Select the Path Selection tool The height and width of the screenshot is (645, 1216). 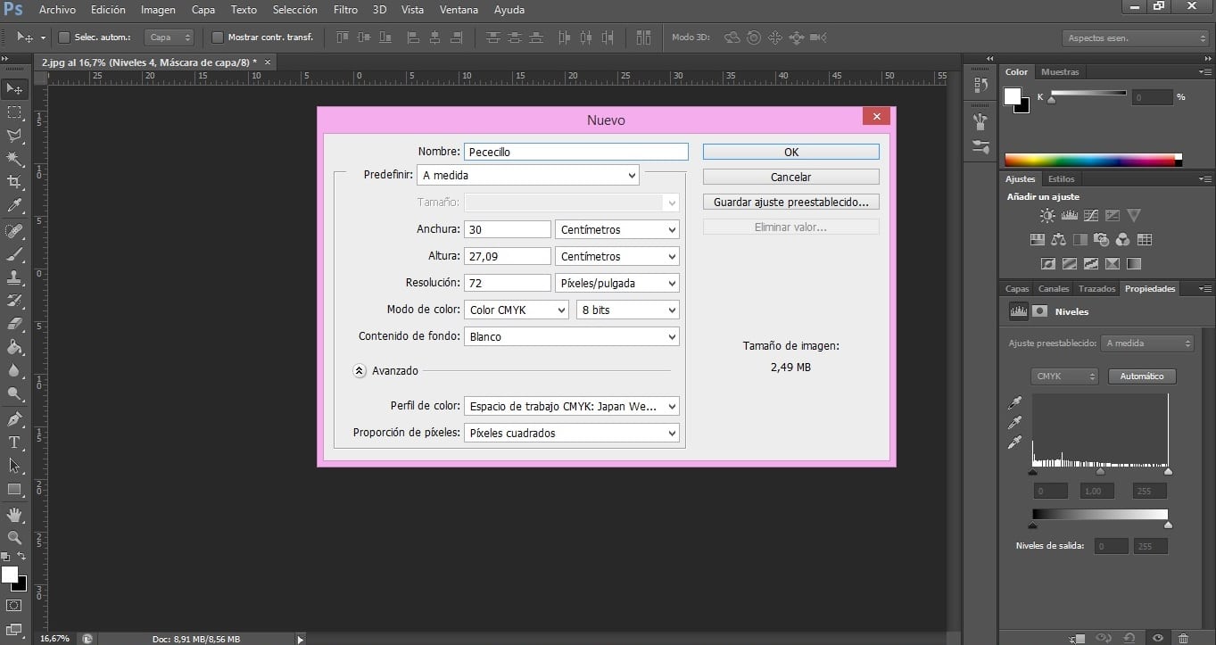[14, 466]
